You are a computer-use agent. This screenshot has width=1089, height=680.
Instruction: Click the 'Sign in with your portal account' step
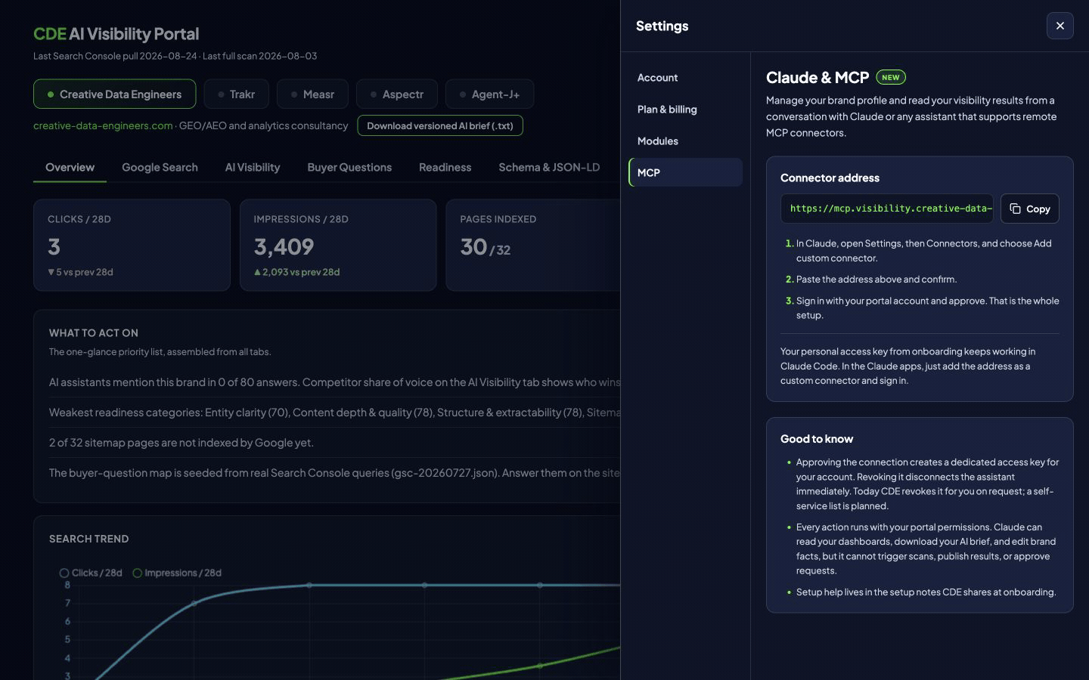click(x=928, y=308)
